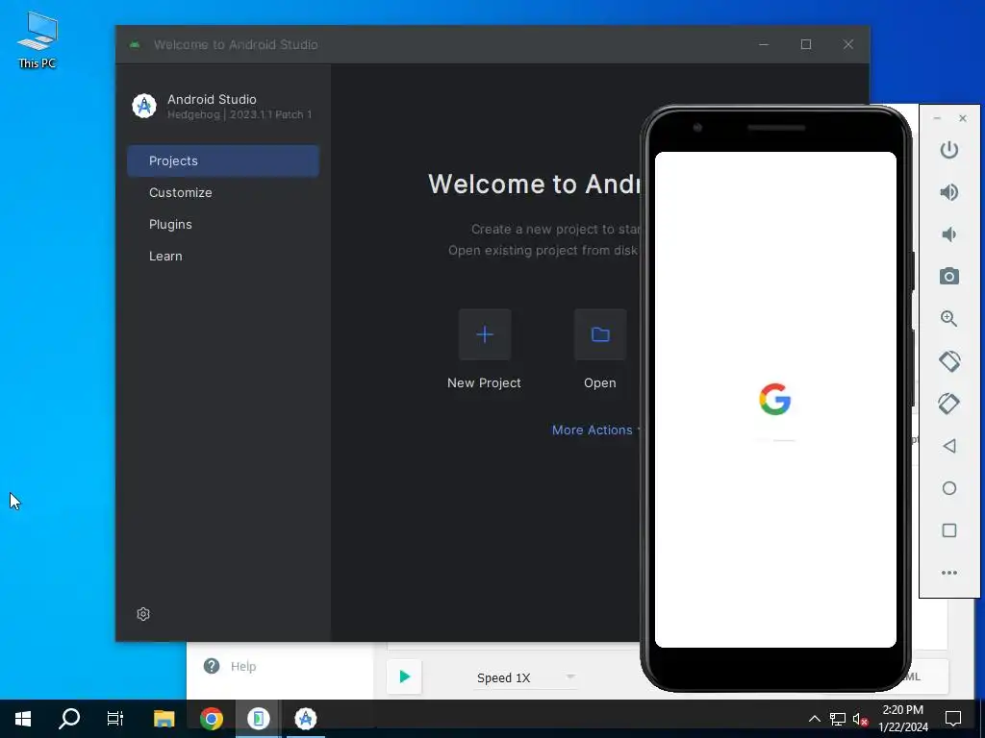The height and width of the screenshot is (738, 985).
Task: Open Android Studio settings gear icon
Action: coord(143,614)
